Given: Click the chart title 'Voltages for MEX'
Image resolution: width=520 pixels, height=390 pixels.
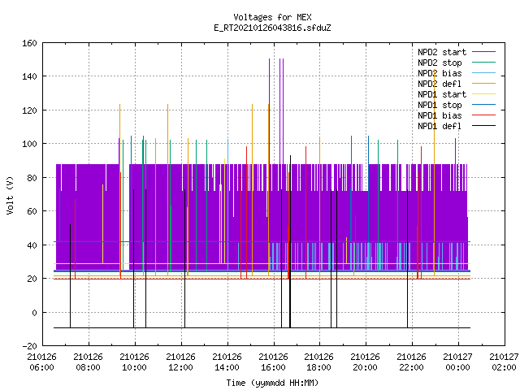Looking at the screenshot, I should [272, 17].
